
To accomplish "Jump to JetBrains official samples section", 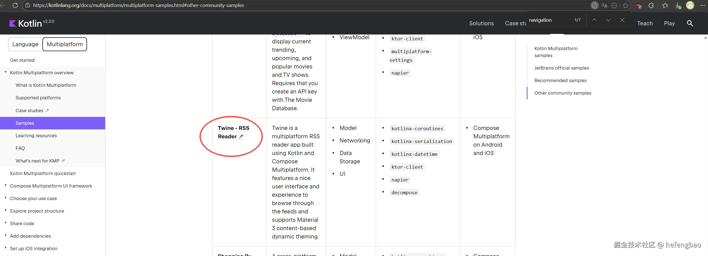I will tap(562, 68).
